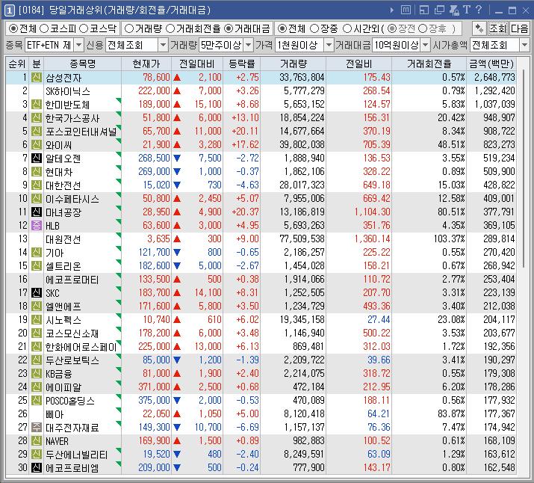Select 전체 radio next to 코스피

pos(13,28)
